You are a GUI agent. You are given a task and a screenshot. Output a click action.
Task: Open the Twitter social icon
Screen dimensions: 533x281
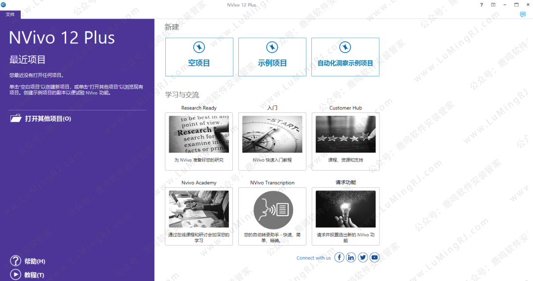click(x=363, y=257)
